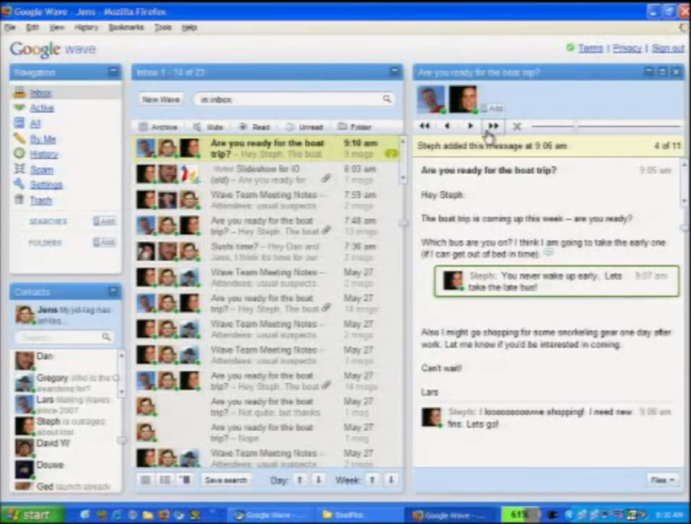
Task: Click the By Me pencil icon
Action: (20, 139)
